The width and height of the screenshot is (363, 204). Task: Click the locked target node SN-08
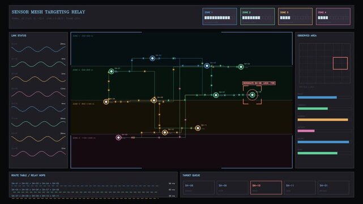click(x=252, y=95)
